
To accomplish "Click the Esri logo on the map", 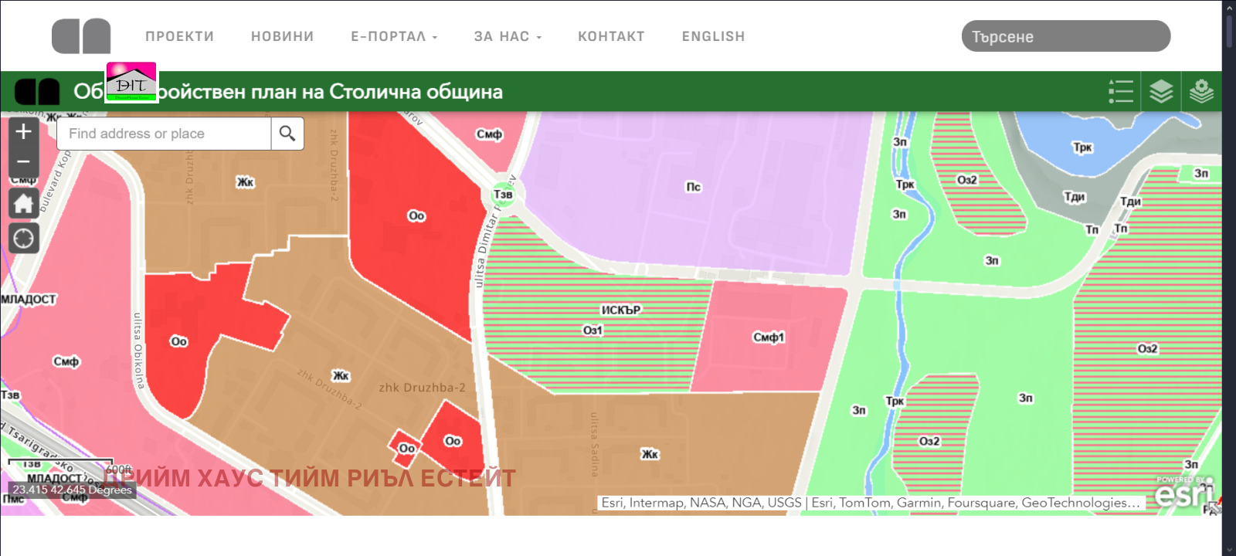I will point(1183,493).
